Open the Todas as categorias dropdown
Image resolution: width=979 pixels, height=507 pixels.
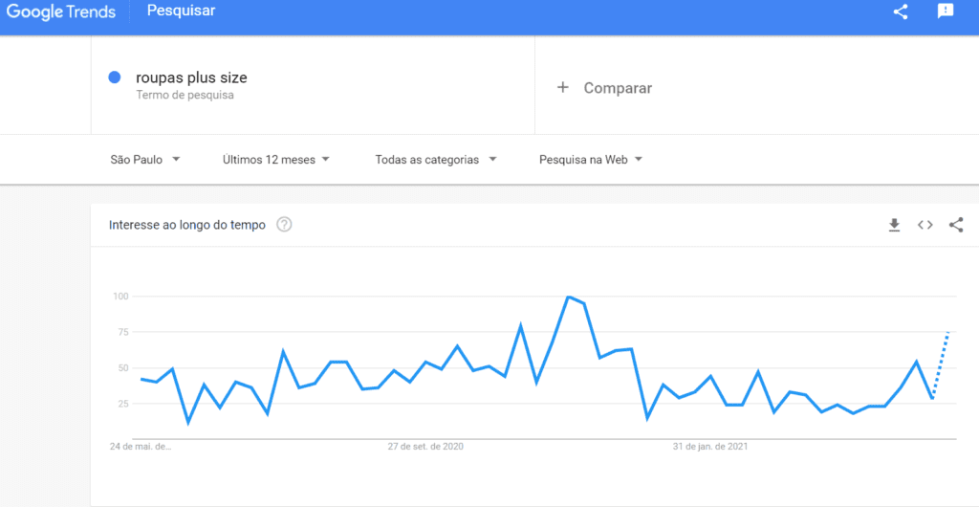436,160
